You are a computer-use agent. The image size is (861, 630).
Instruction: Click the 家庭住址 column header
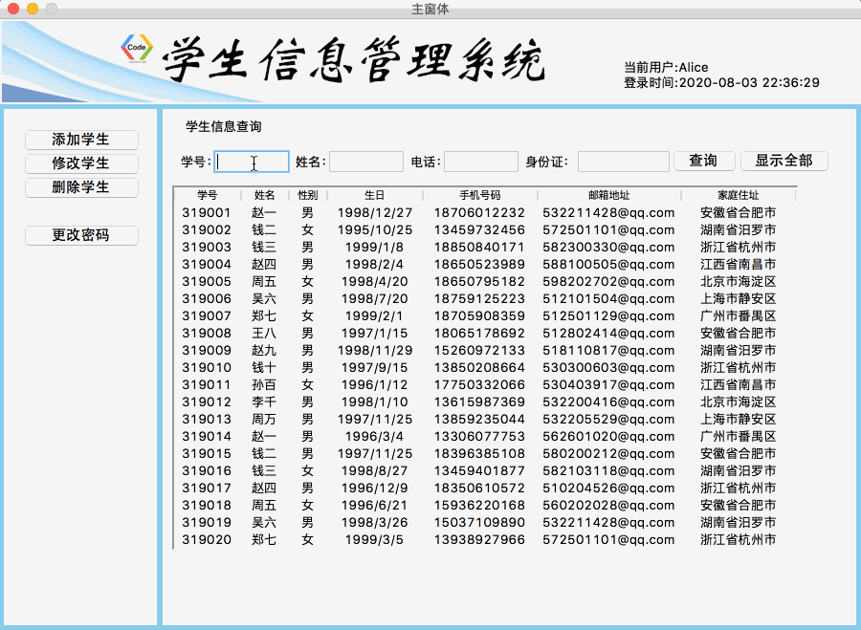coord(738,195)
